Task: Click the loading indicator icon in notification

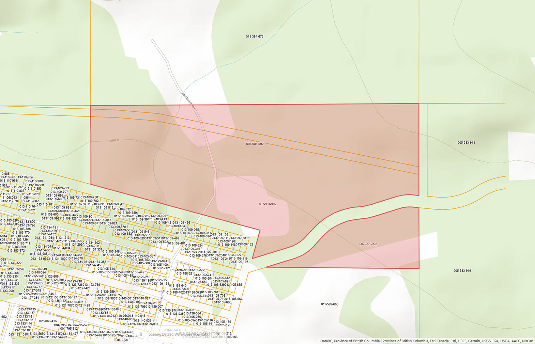Action: 141,334
